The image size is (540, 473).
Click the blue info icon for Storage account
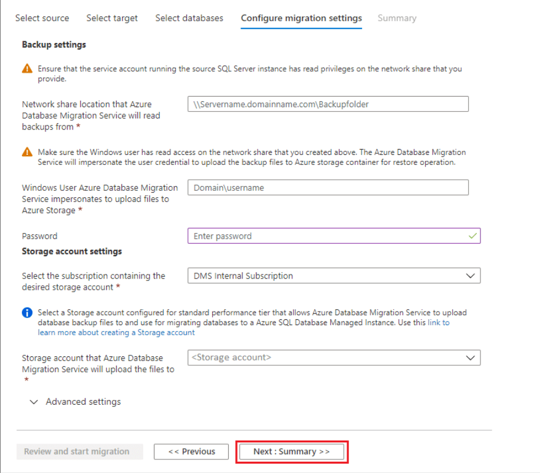[x=27, y=313]
